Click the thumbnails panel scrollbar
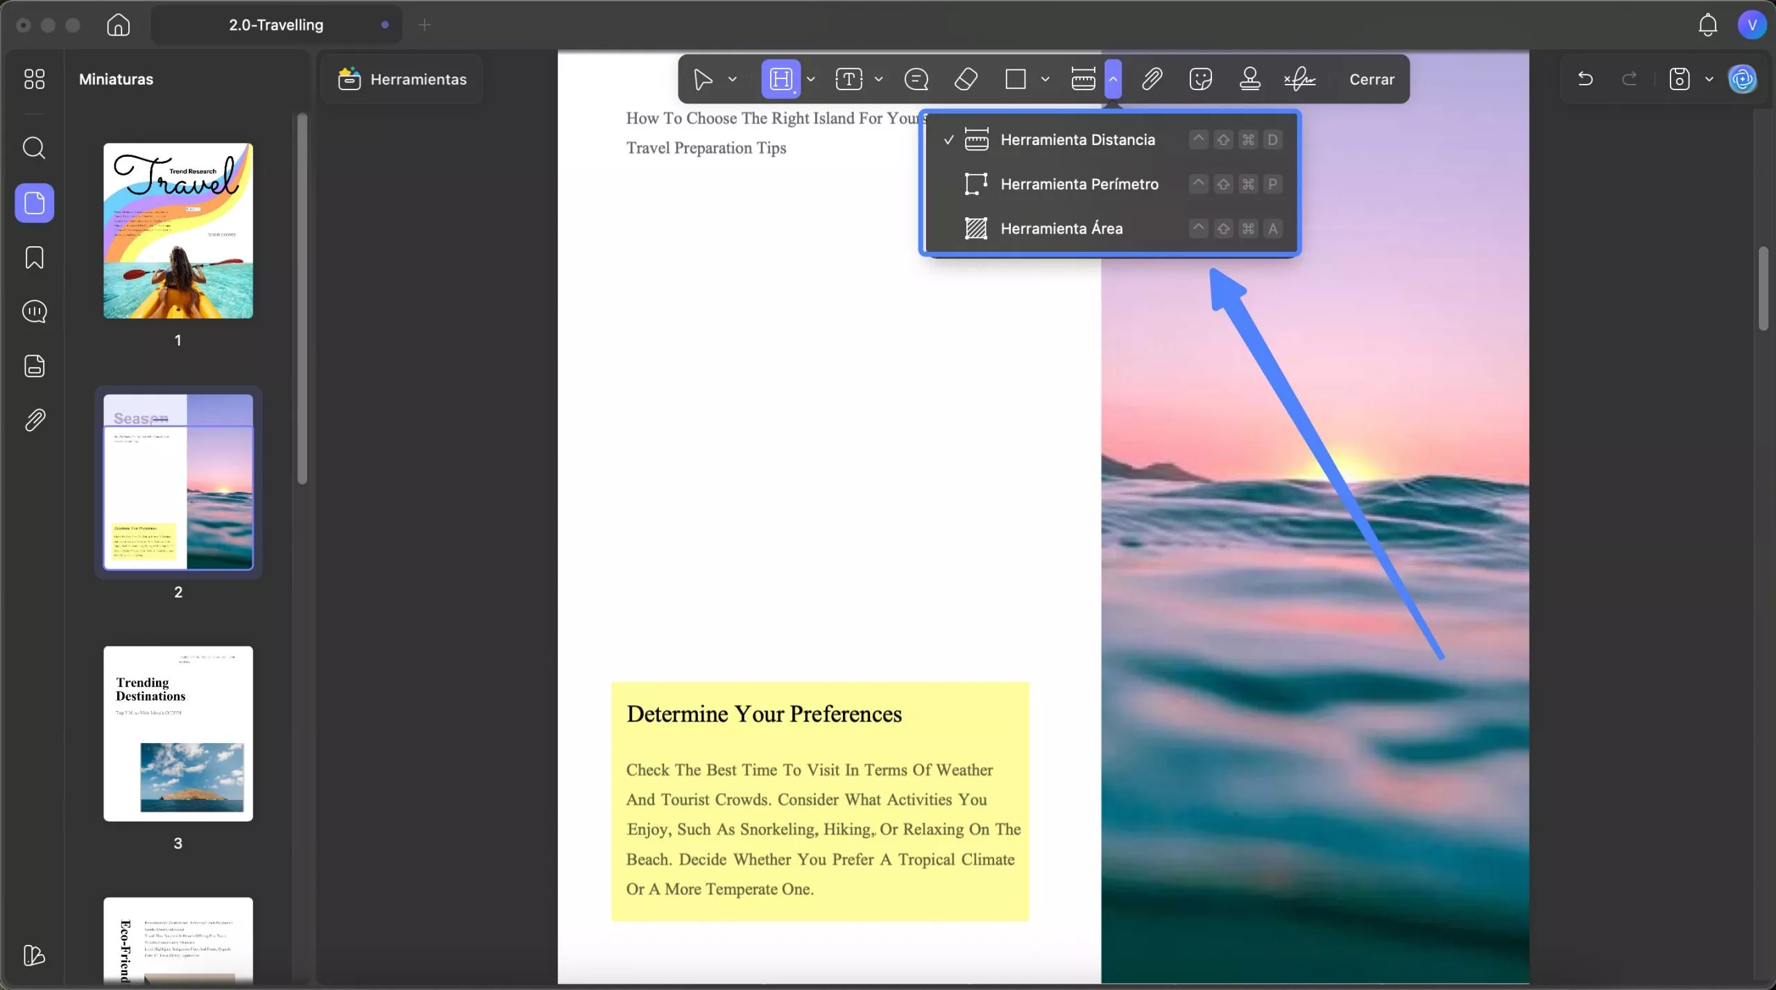Screen dimensions: 1776x990 302,298
